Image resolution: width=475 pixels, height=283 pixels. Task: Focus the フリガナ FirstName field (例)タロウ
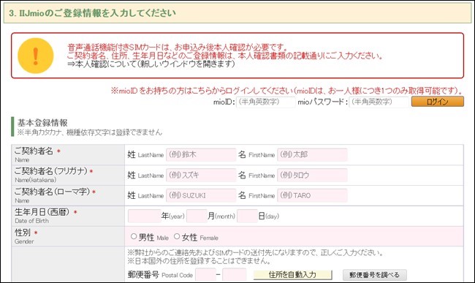(312, 175)
